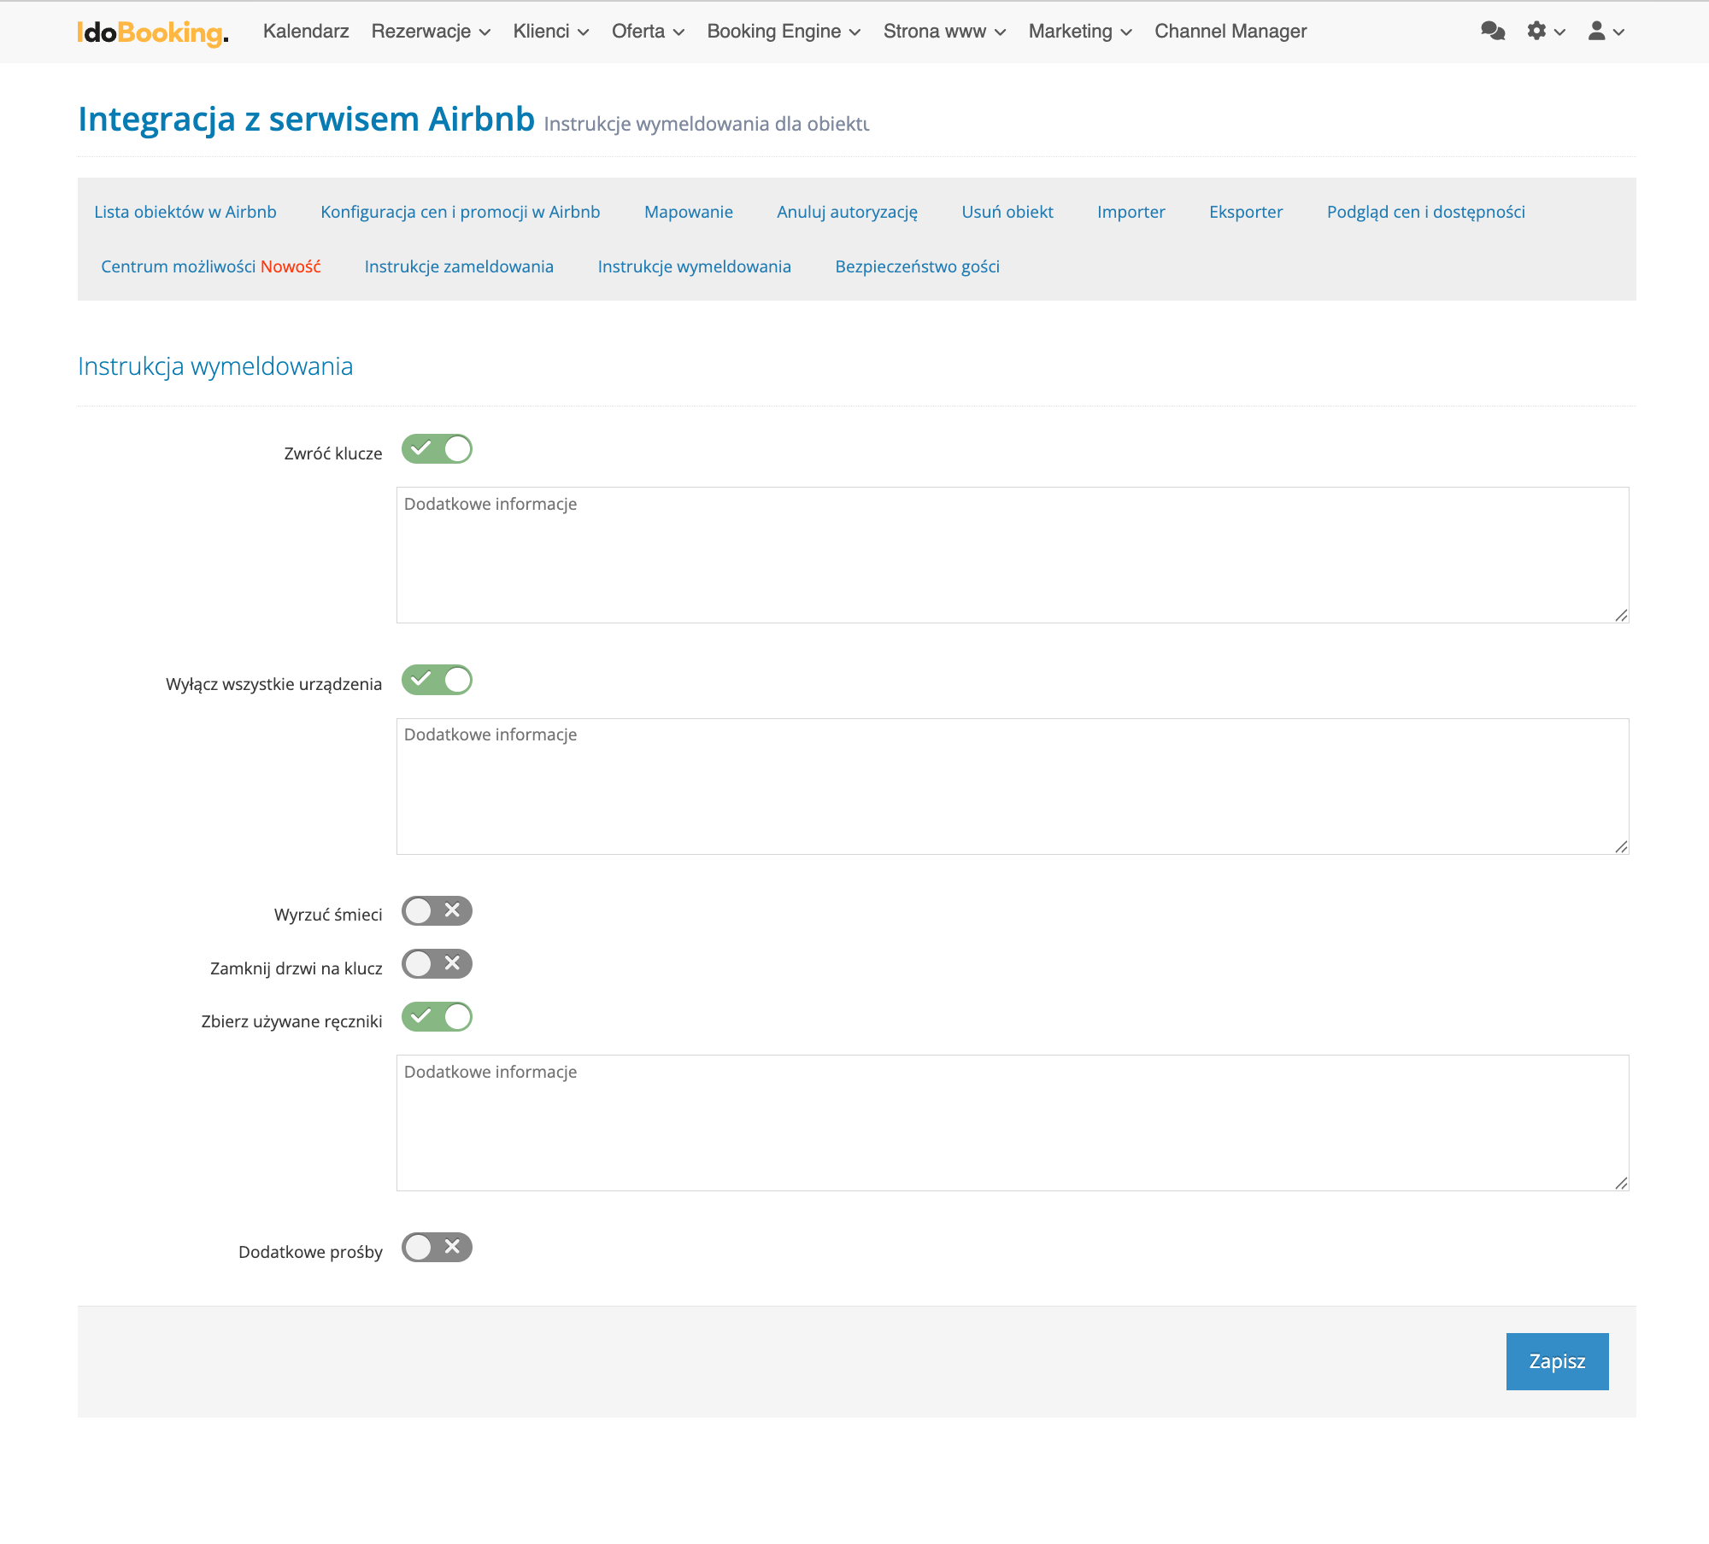Screen dimensions: 1709x1544
Task: Enable Dodatkowe prośby switch
Action: click(x=437, y=1248)
